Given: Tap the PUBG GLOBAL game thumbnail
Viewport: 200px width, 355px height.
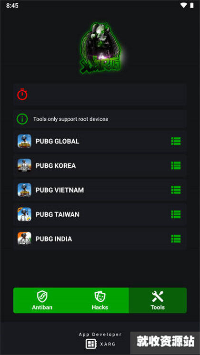Looking at the screenshot, I should pyautogui.click(x=24, y=141).
